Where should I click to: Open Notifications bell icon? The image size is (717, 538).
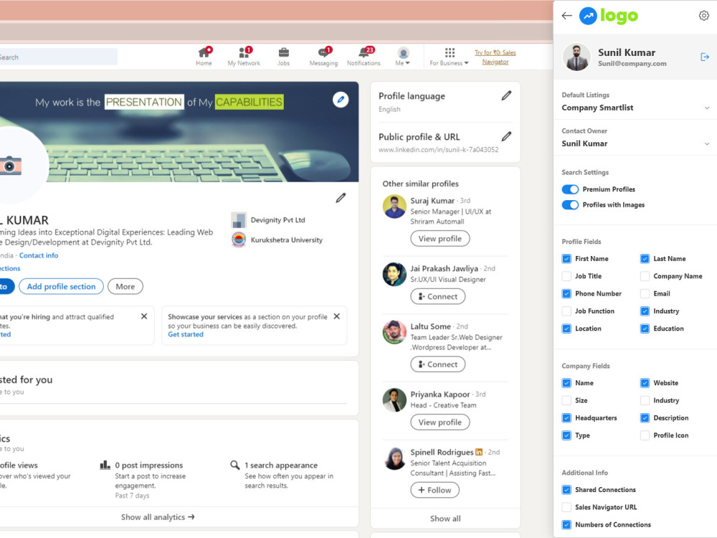[364, 57]
